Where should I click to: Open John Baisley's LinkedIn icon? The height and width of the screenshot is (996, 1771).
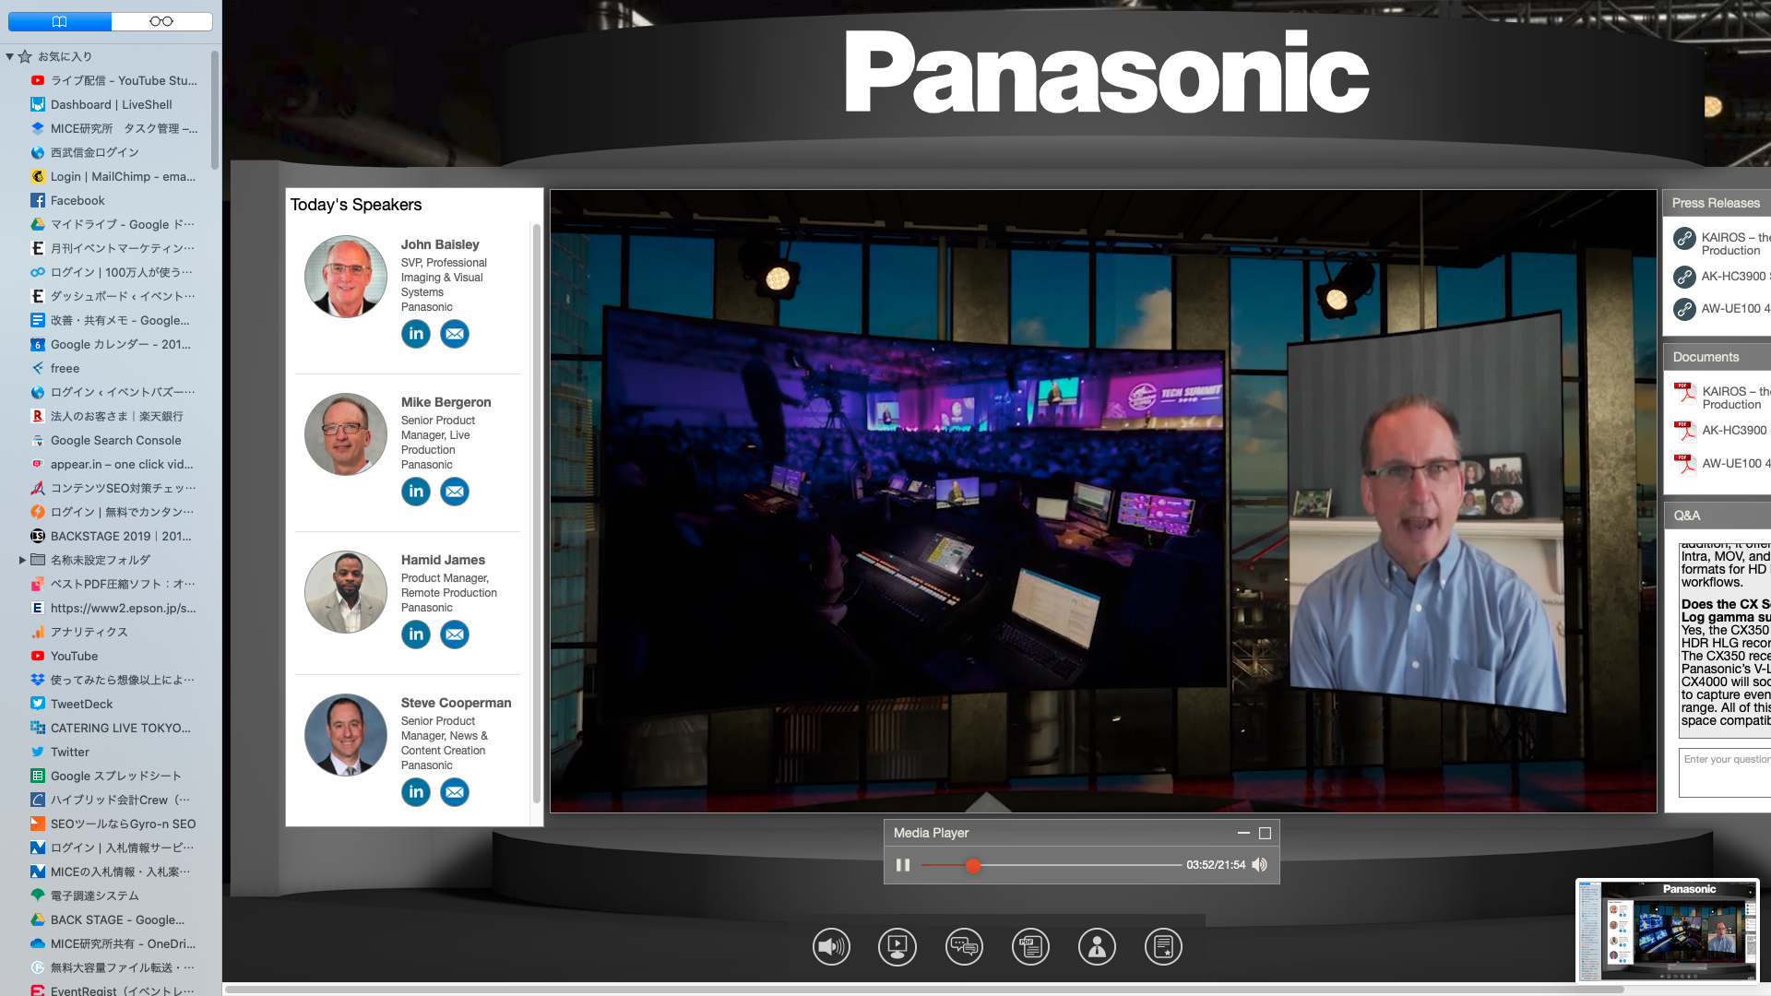[x=416, y=334]
